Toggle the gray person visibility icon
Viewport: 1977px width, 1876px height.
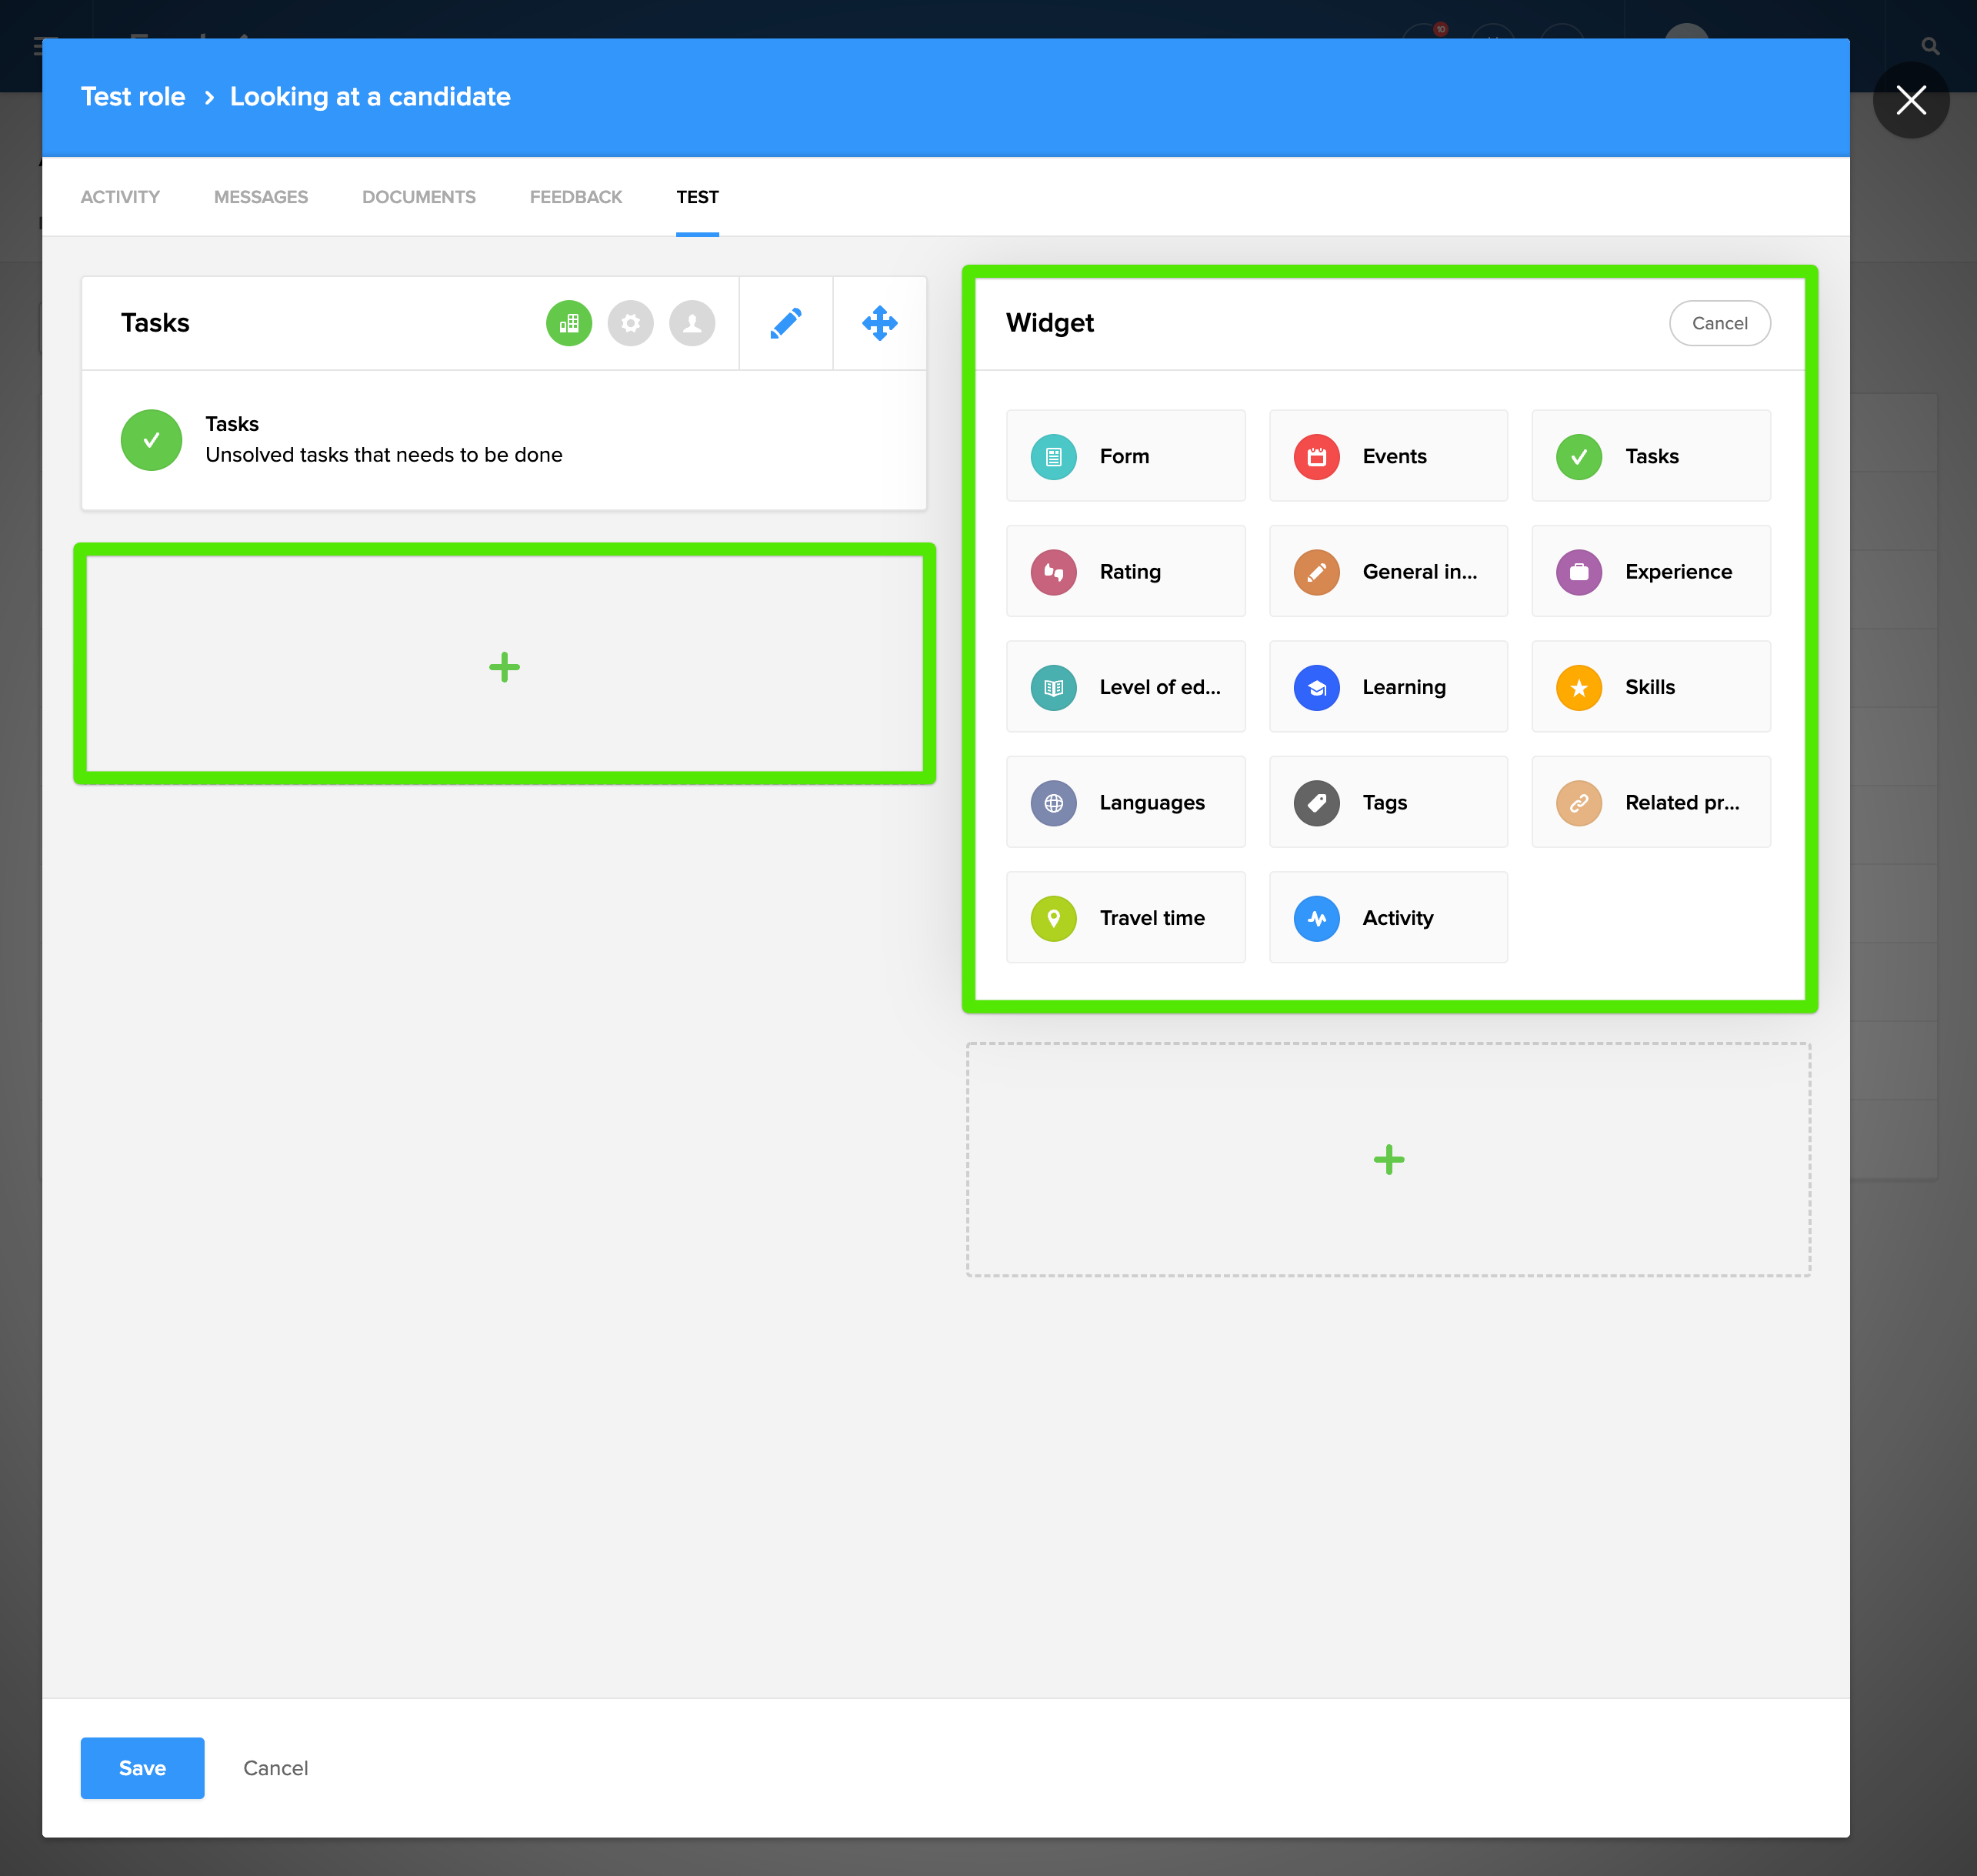pos(692,323)
